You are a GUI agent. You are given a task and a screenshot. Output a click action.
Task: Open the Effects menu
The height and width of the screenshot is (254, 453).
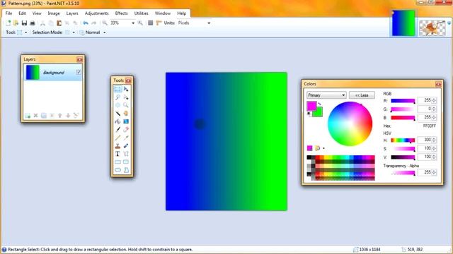[x=121, y=13]
